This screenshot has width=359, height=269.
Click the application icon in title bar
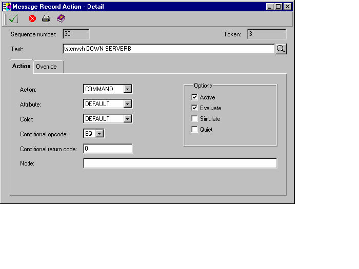pos(7,6)
